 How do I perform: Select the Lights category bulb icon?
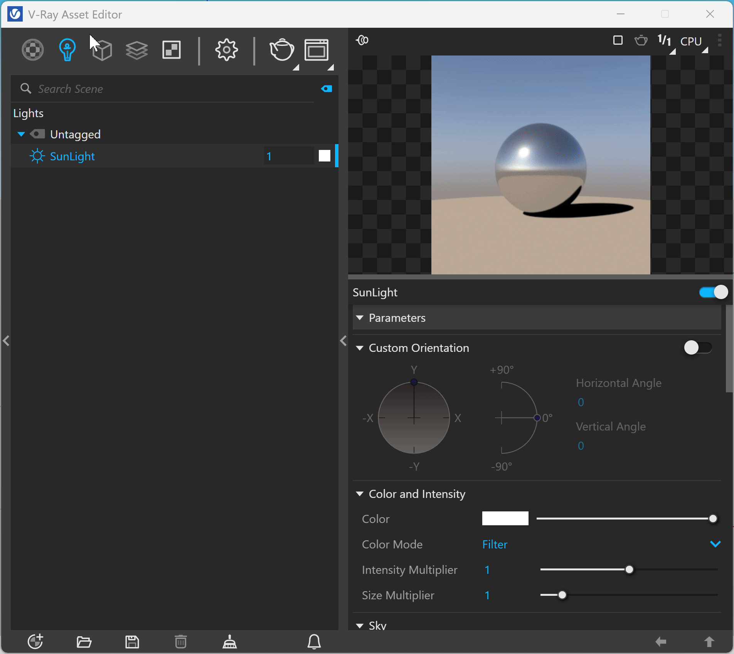(x=67, y=50)
